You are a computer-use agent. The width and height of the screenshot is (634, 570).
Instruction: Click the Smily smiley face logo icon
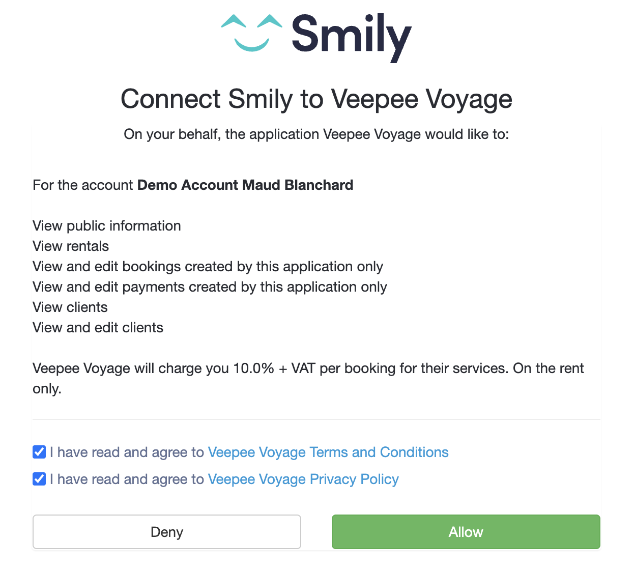[x=251, y=33]
